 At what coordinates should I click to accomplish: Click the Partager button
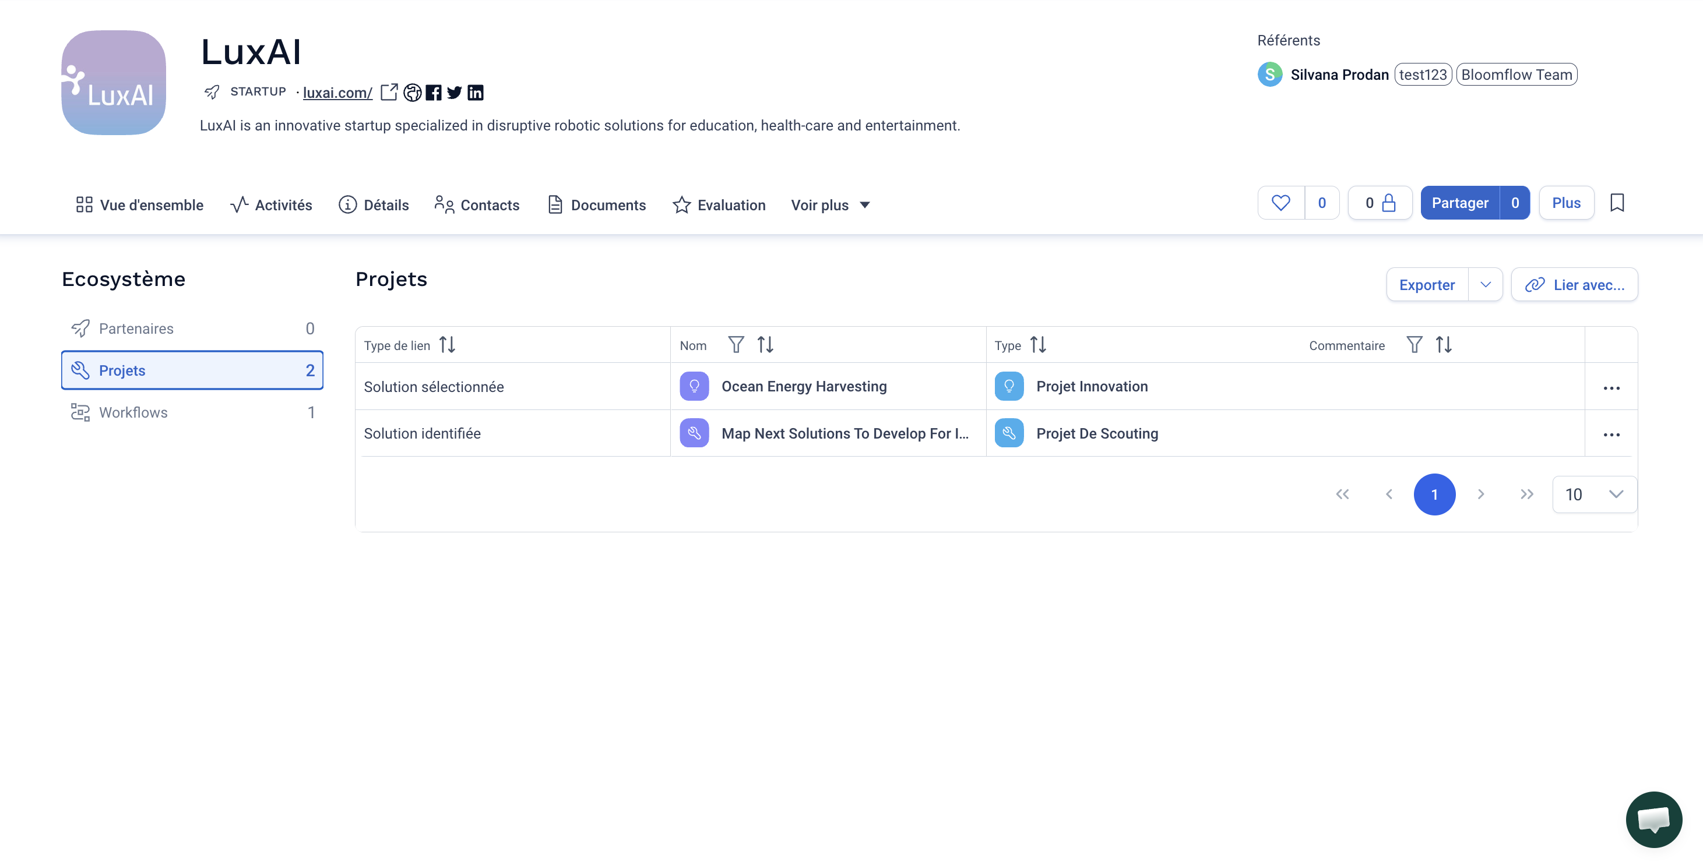[x=1461, y=203]
